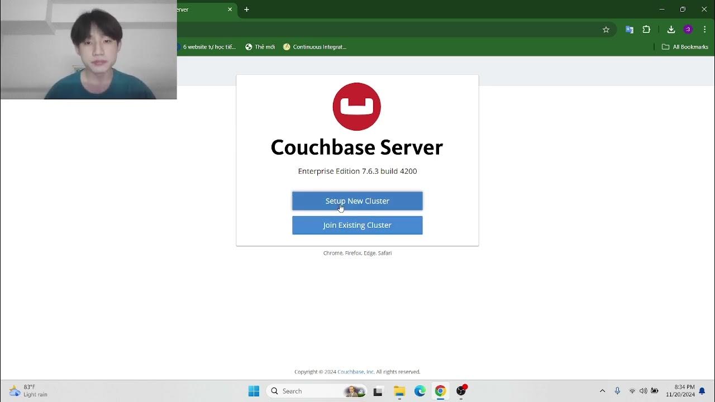Open a new browser tab

246,9
